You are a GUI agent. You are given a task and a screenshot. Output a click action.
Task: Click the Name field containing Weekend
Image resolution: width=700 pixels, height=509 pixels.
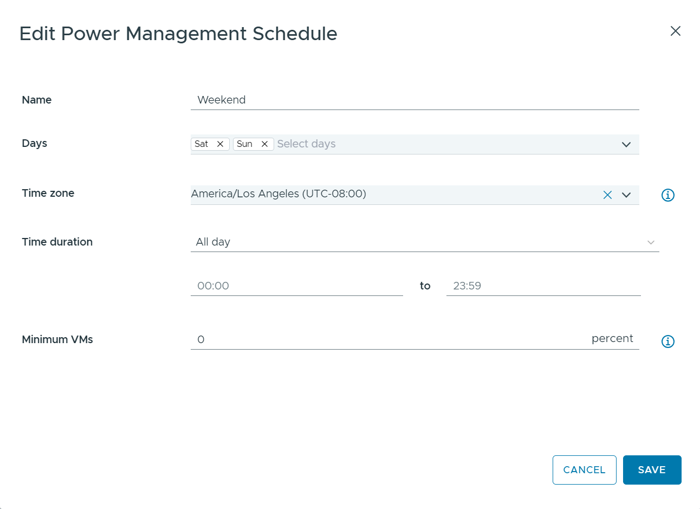tap(414, 100)
